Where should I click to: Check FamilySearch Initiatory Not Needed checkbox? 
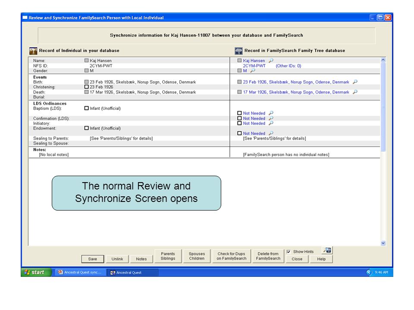tap(239, 123)
